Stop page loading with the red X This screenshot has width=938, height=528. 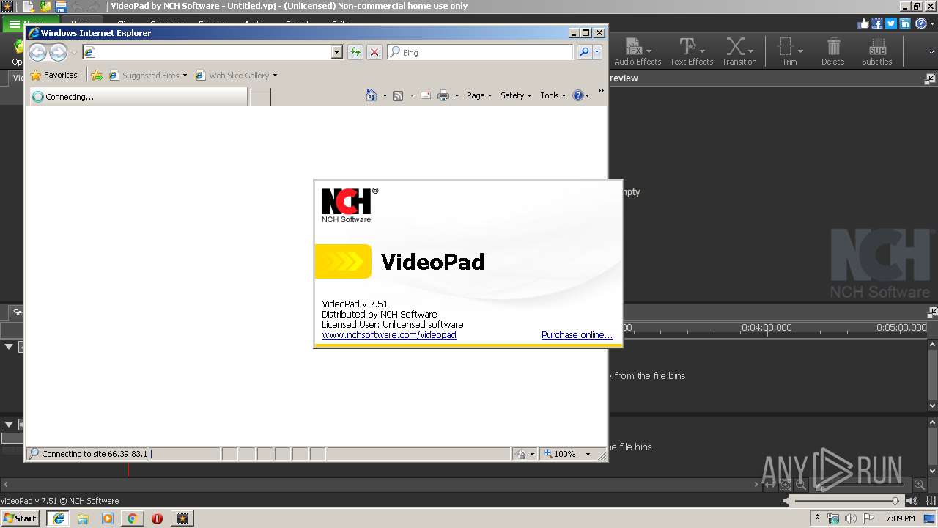[374, 52]
